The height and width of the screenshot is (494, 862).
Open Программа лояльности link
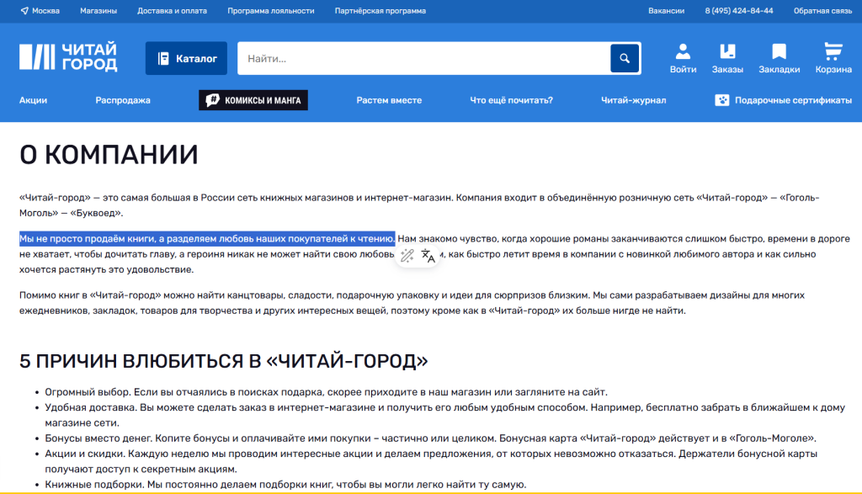point(271,11)
